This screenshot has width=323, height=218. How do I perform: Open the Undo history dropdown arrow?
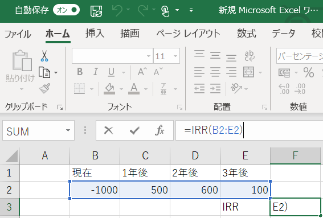click(x=128, y=10)
